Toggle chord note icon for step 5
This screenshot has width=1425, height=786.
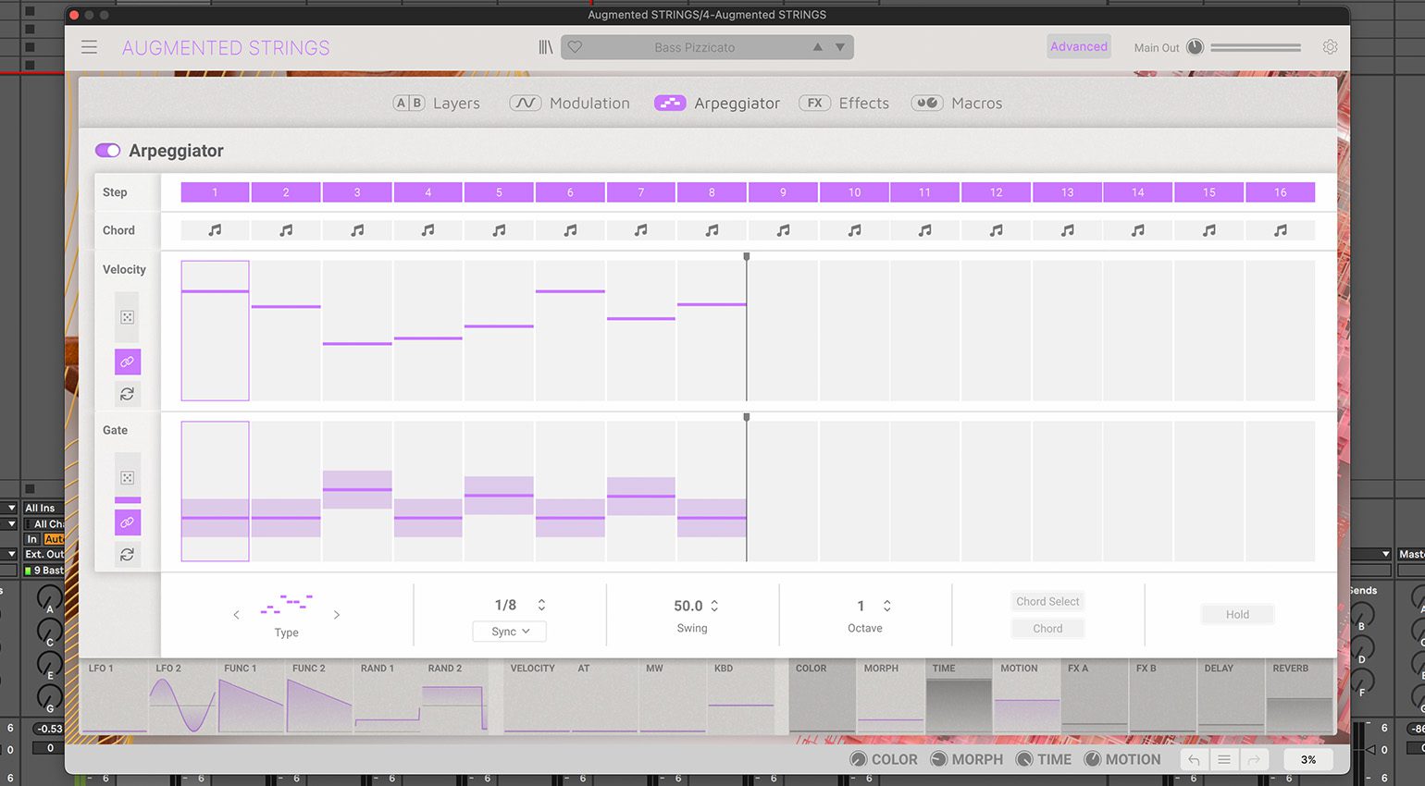pyautogui.click(x=499, y=230)
